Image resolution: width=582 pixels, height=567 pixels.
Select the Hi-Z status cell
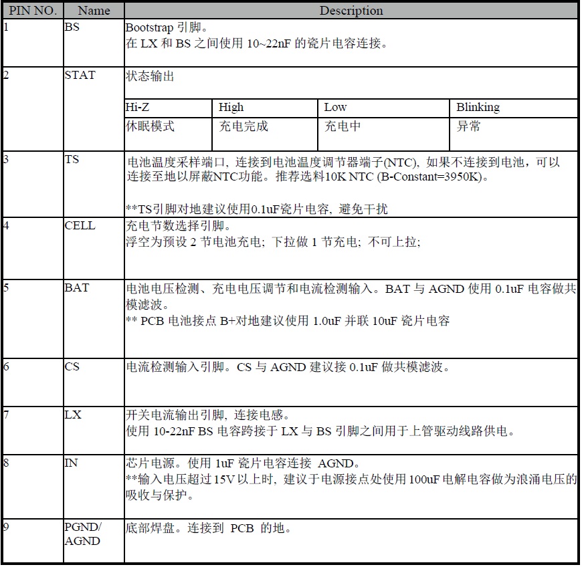click(x=137, y=108)
